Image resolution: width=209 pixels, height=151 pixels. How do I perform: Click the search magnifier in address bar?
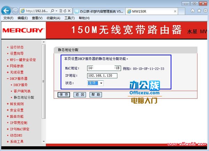pos(52,11)
